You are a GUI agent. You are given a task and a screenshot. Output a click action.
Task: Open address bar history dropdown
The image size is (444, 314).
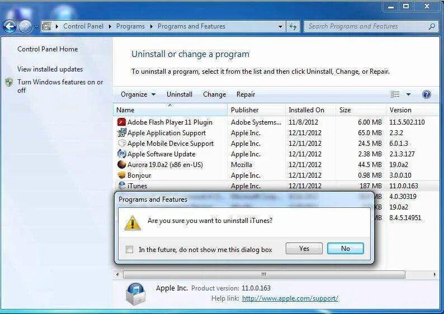pyautogui.click(x=280, y=27)
